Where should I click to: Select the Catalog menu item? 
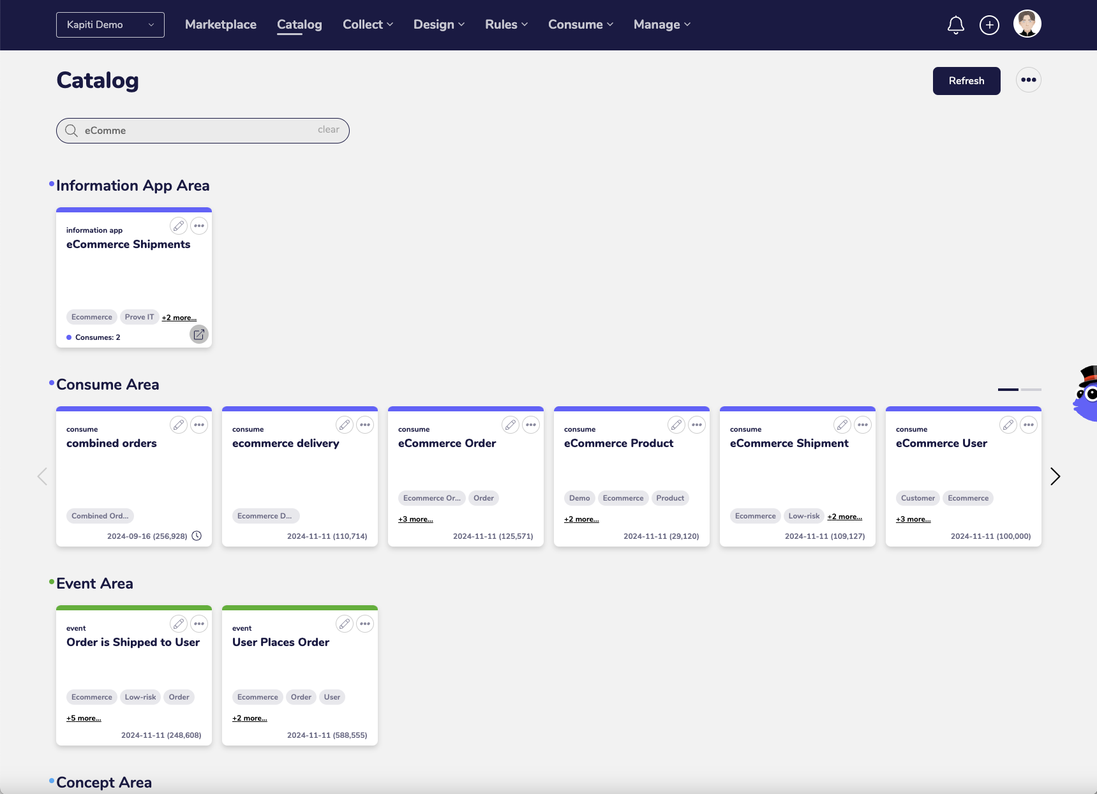(299, 24)
